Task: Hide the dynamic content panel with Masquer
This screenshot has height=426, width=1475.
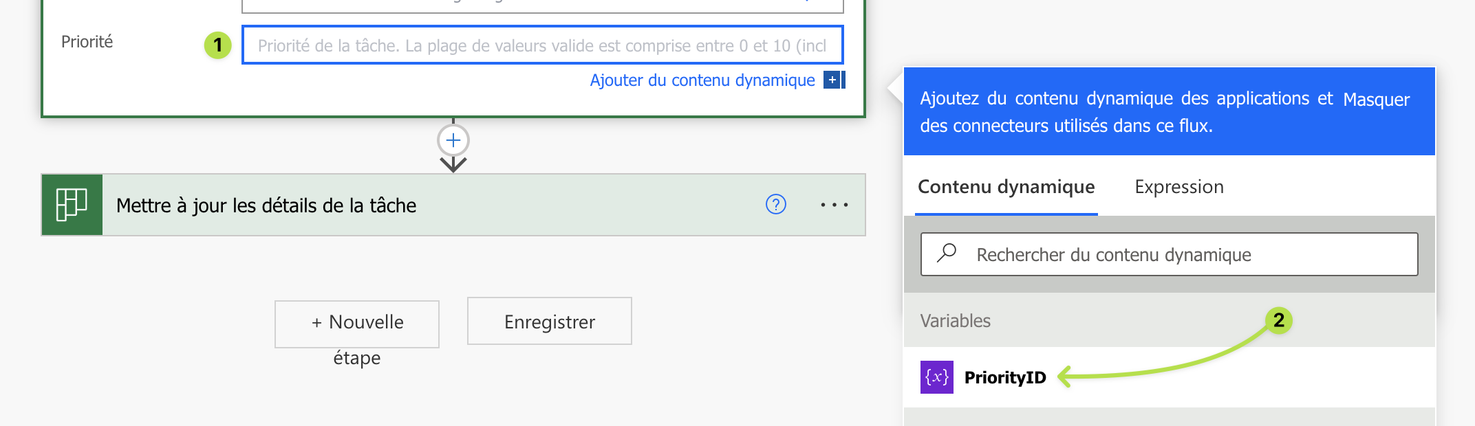Action: click(x=1376, y=100)
